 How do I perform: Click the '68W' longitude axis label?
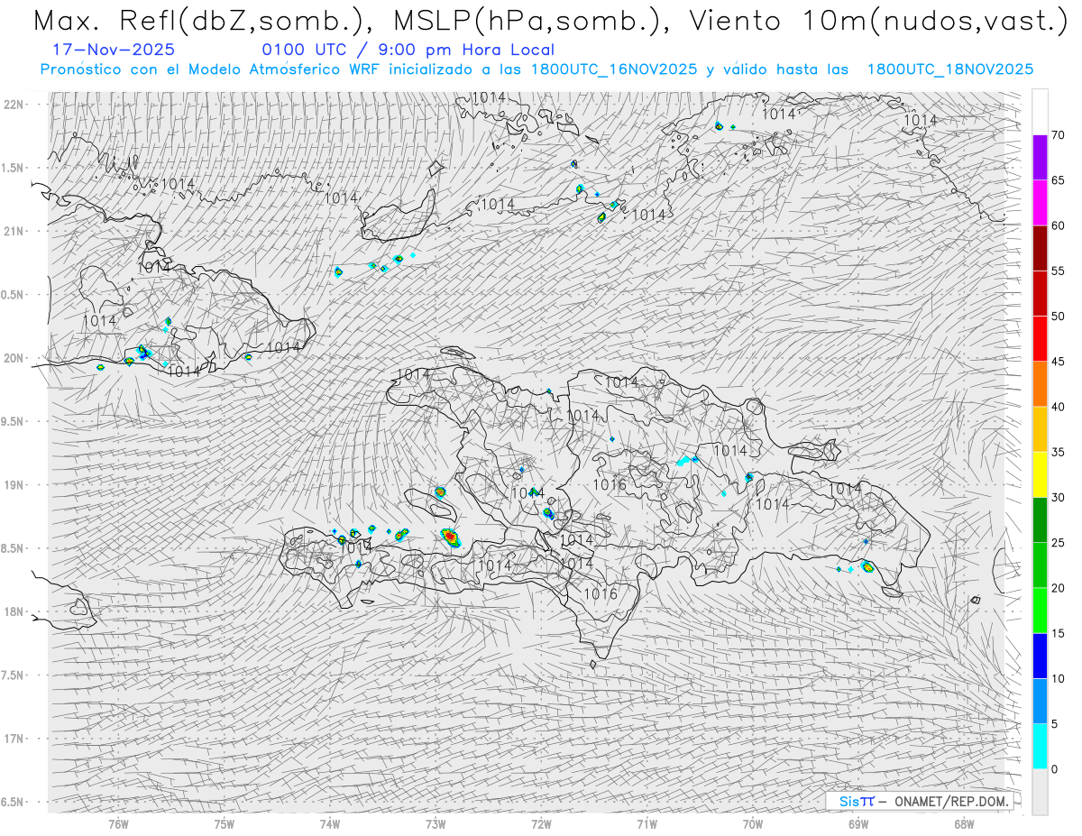tap(964, 822)
